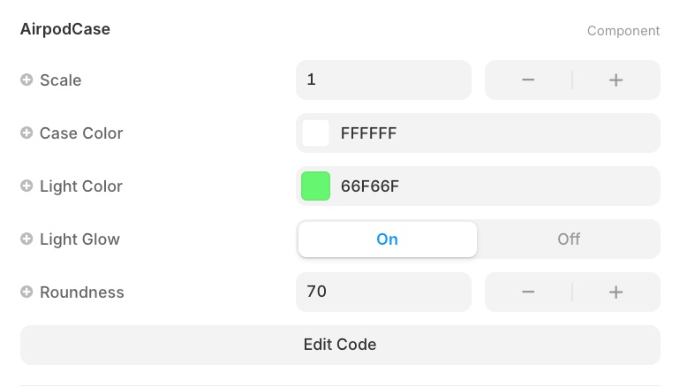Open the green Light Color swatch
The image size is (680, 387).
316,186
